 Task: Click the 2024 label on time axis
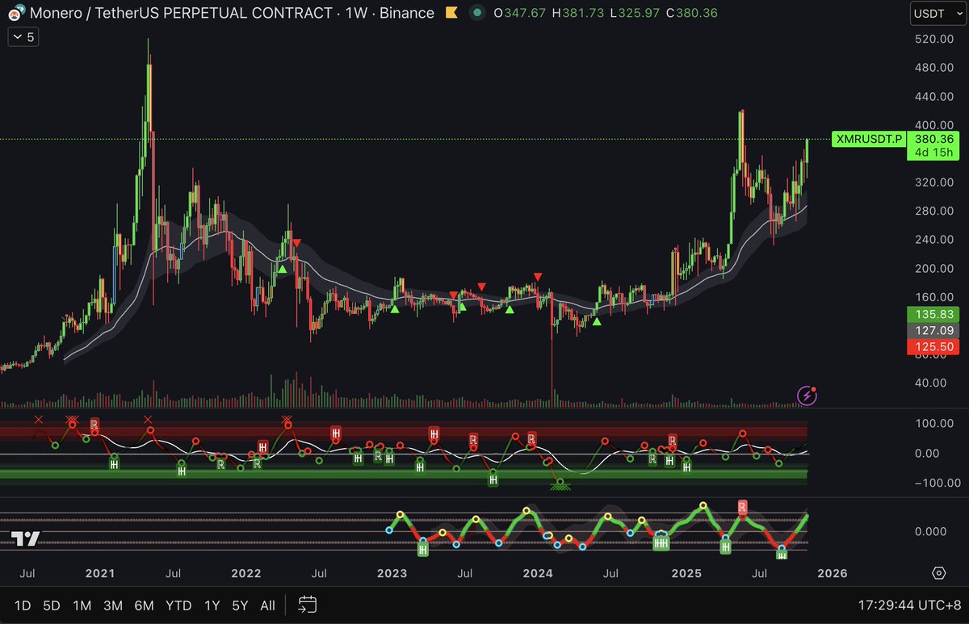tap(538, 573)
